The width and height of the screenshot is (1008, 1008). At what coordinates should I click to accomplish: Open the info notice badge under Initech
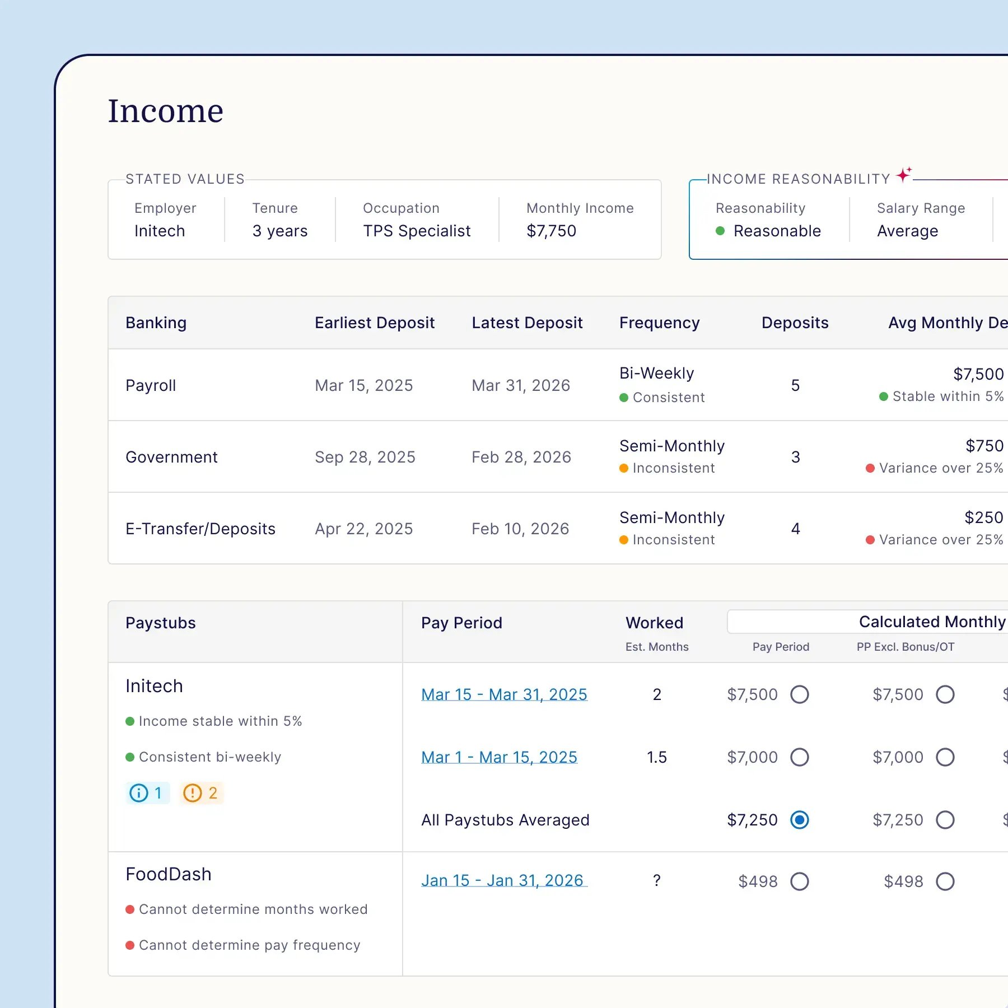click(147, 793)
